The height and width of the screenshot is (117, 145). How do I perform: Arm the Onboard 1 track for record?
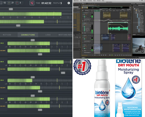tap(92, 13)
